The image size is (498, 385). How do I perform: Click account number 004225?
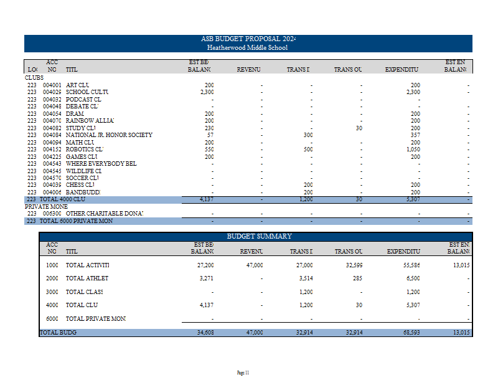tap(52, 156)
